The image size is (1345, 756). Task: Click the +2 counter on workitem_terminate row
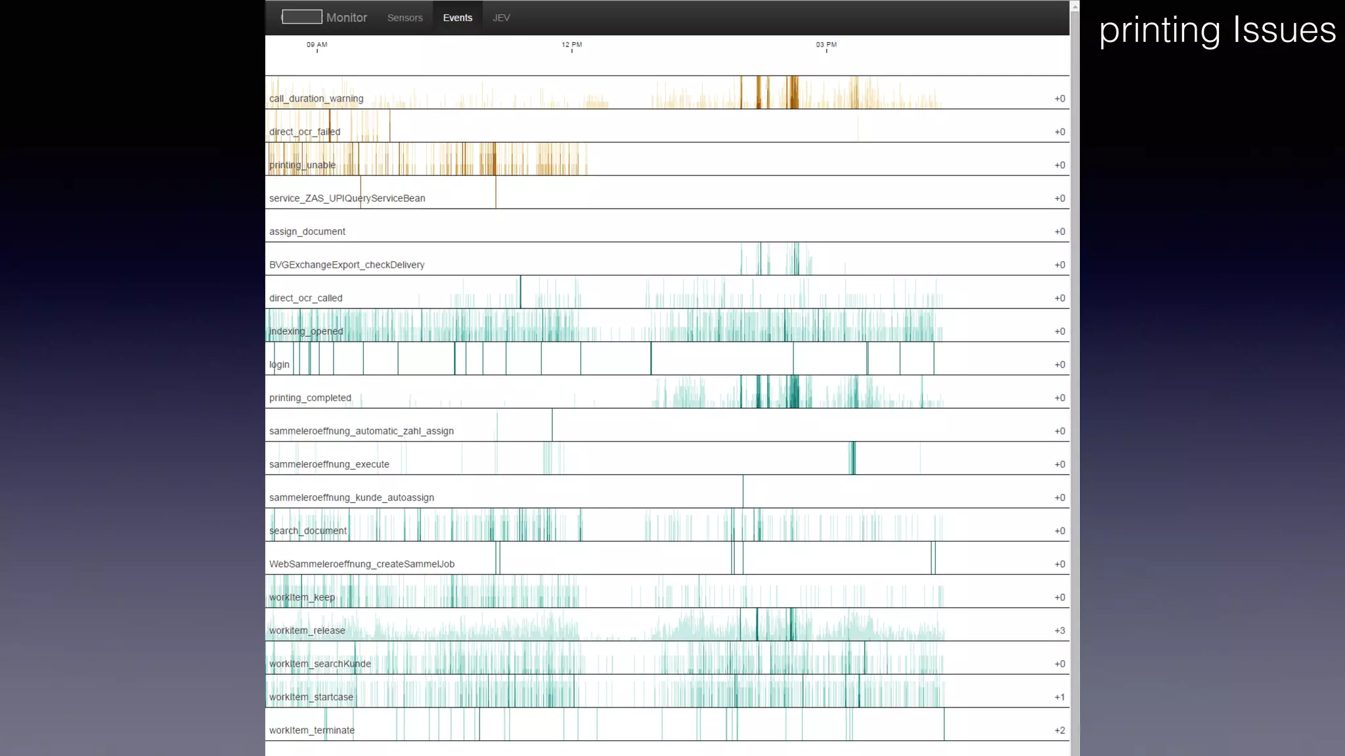click(1059, 730)
